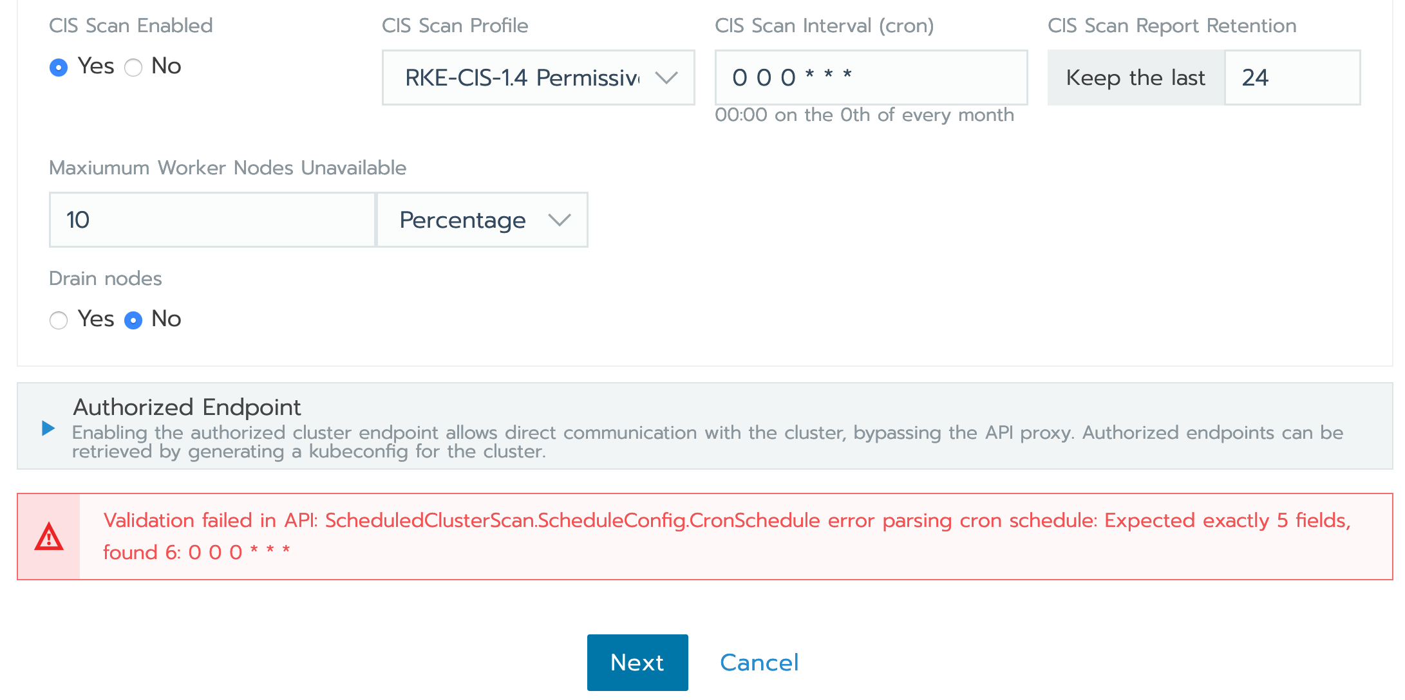The height and width of the screenshot is (700, 1405).
Task: Click the Cancel link
Action: 759,662
